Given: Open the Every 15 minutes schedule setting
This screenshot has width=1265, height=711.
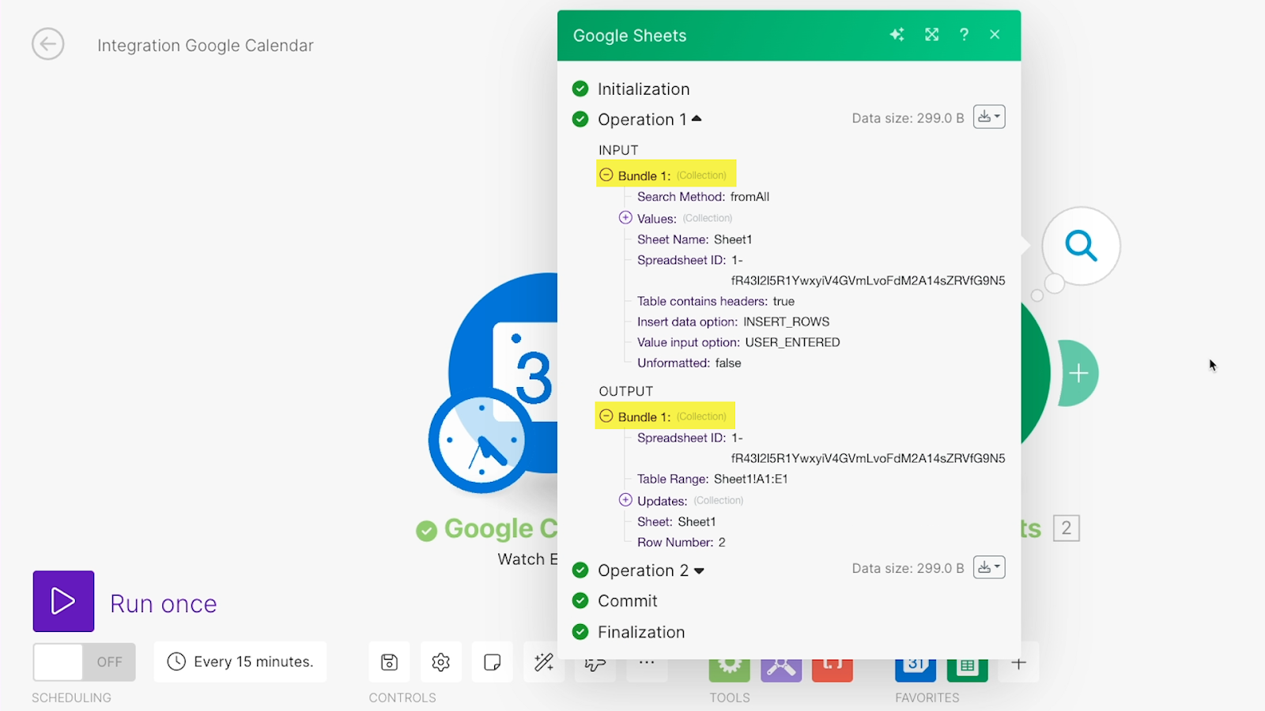Looking at the screenshot, I should pyautogui.click(x=240, y=662).
